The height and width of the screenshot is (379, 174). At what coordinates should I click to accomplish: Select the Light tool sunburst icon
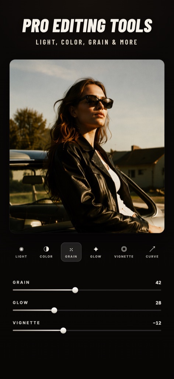click(x=21, y=249)
